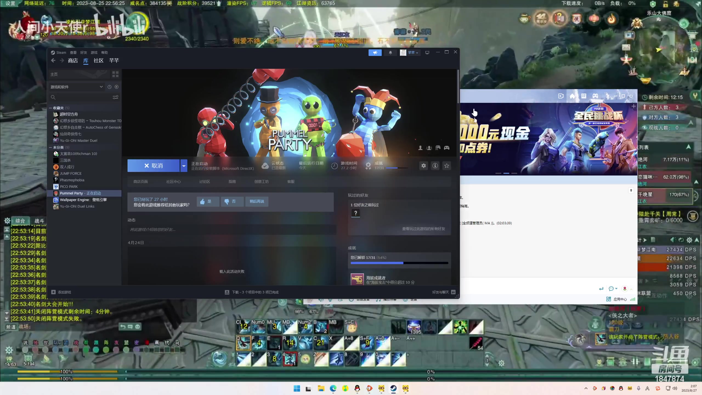
Task: Click the community hub icon
Action: click(172, 181)
